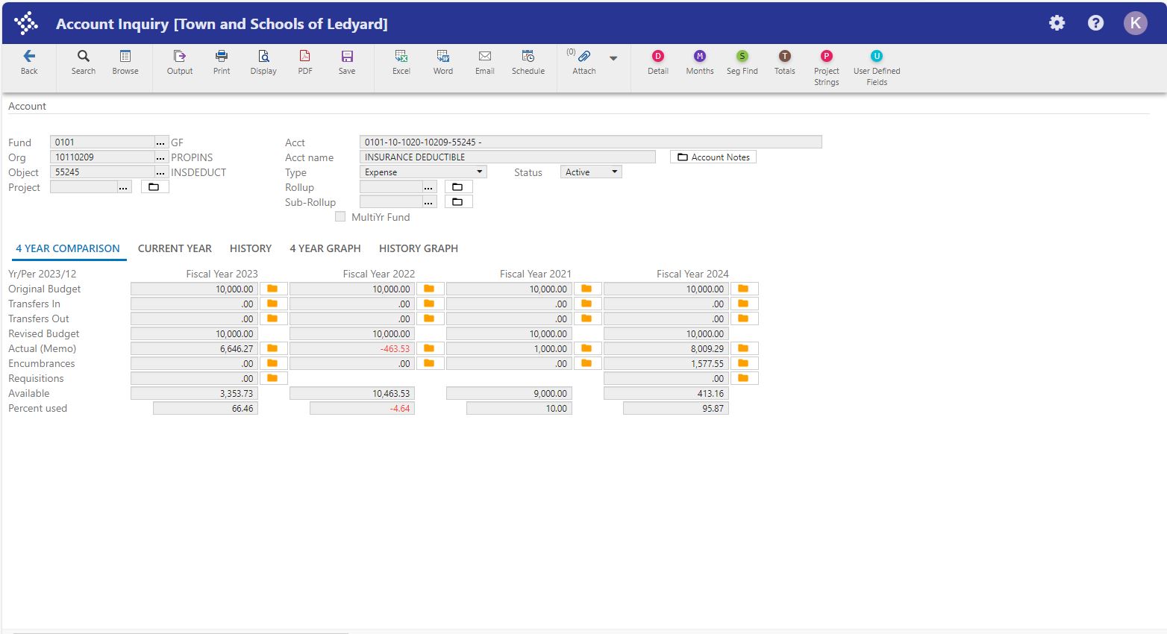Open the HISTORY GRAPH tab
This screenshot has height=634, width=1167.
tap(418, 248)
